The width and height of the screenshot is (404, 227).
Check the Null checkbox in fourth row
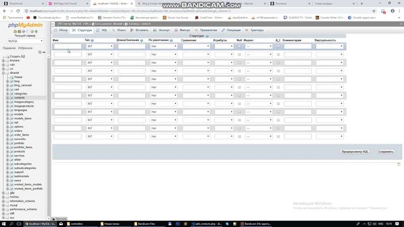[x=239, y=71]
